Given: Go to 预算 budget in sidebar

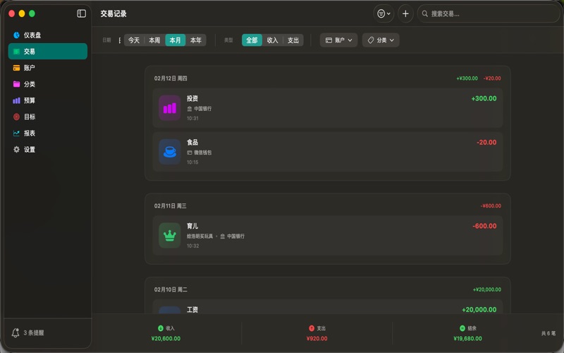Looking at the screenshot, I should coord(29,101).
